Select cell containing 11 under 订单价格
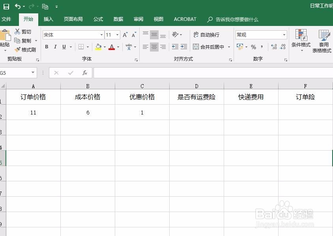Screen dimensions: 333x236 pyautogui.click(x=34, y=112)
